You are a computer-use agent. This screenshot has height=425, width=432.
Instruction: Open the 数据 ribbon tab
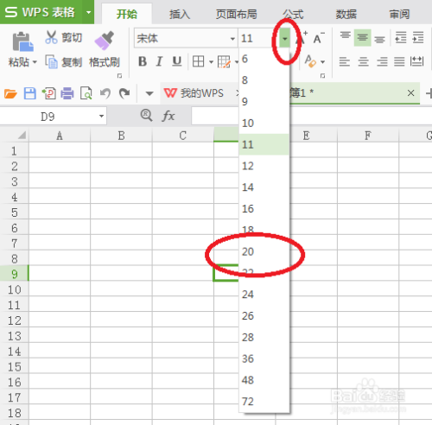(x=346, y=14)
